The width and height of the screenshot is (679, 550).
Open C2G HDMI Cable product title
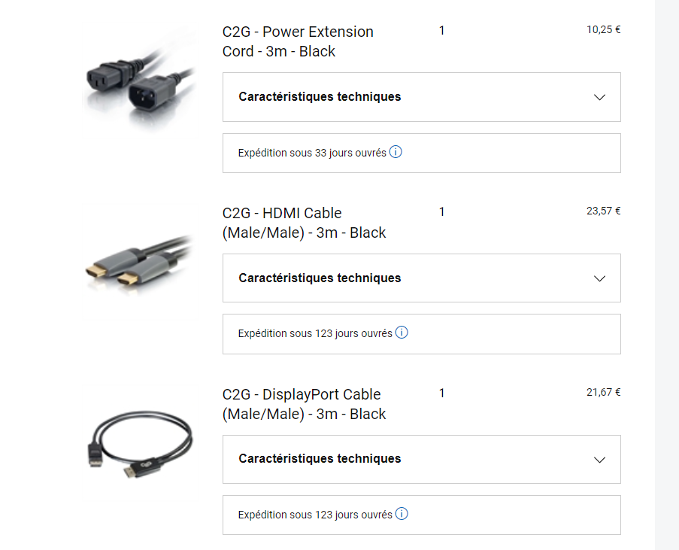304,223
